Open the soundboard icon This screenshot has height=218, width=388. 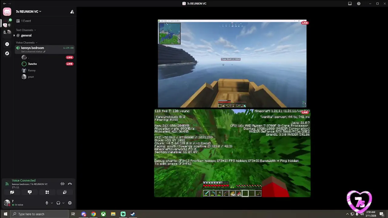point(65,192)
